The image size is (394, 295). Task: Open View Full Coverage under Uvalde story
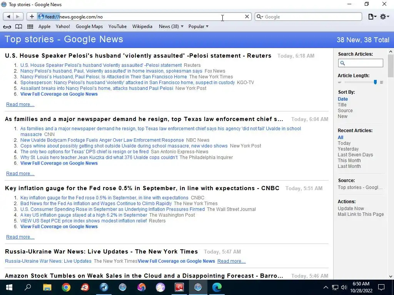(59, 163)
